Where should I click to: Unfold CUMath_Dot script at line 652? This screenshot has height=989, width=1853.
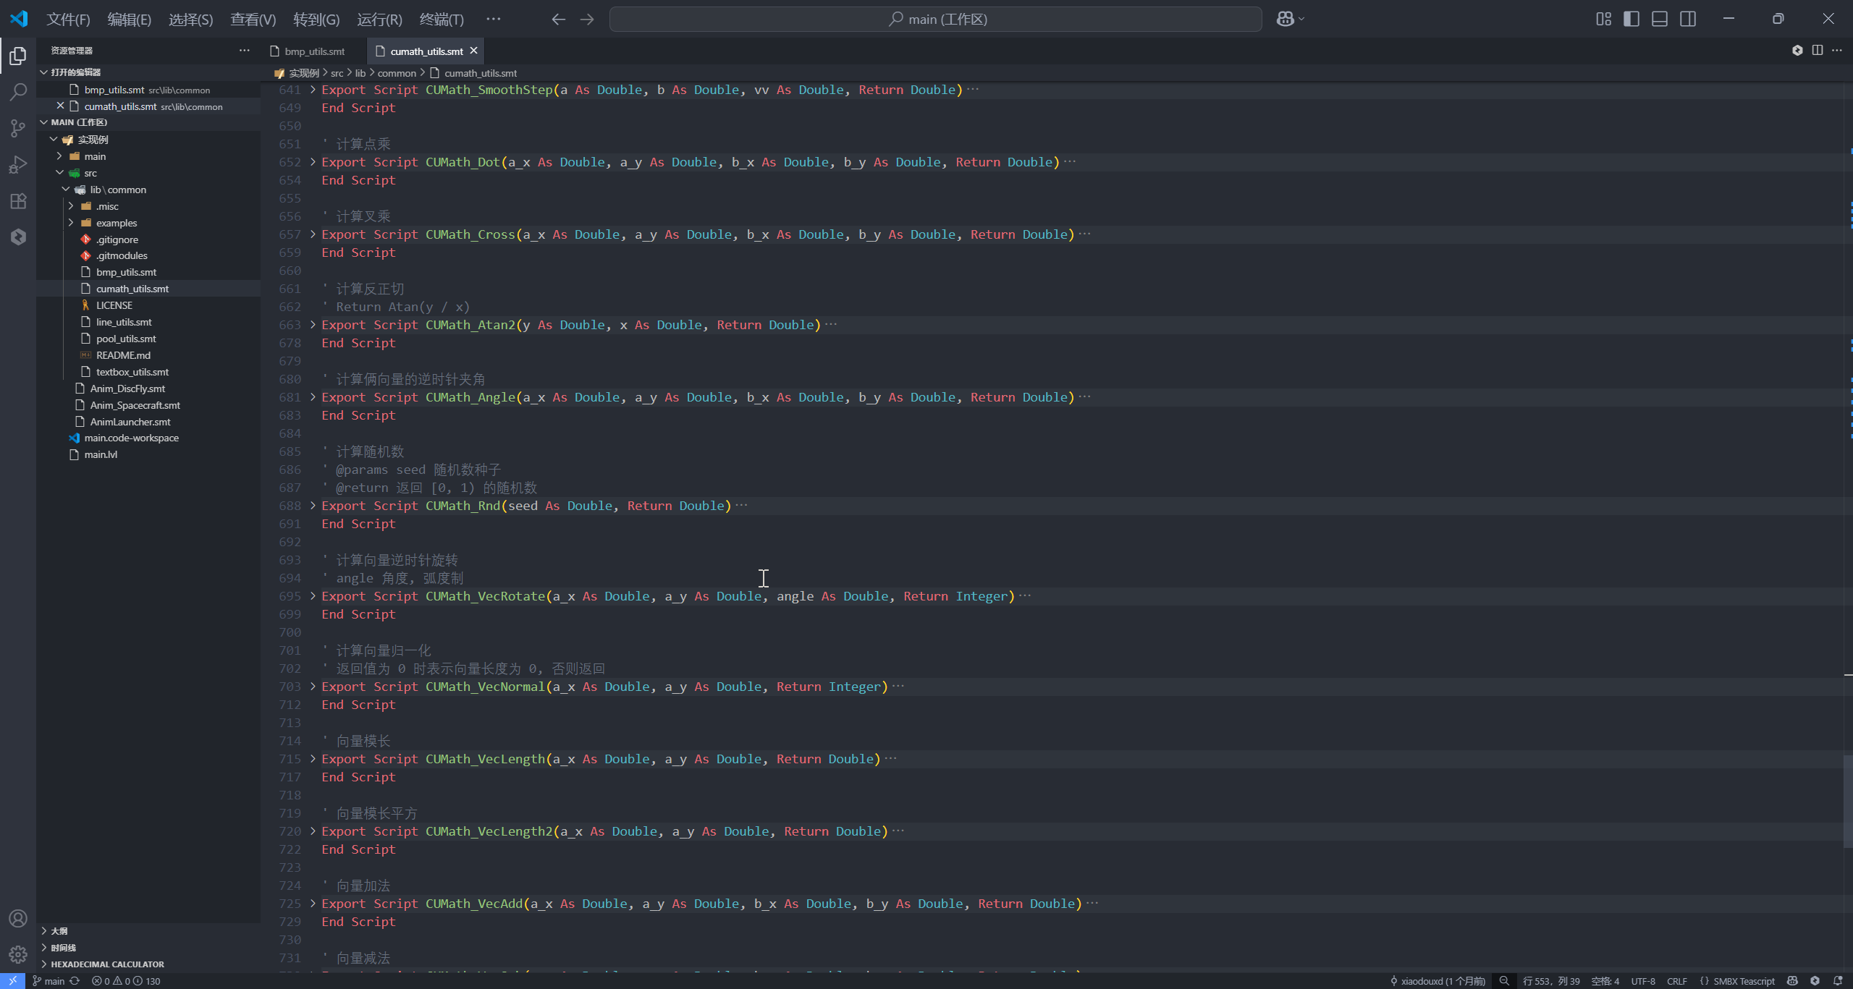pyautogui.click(x=313, y=162)
